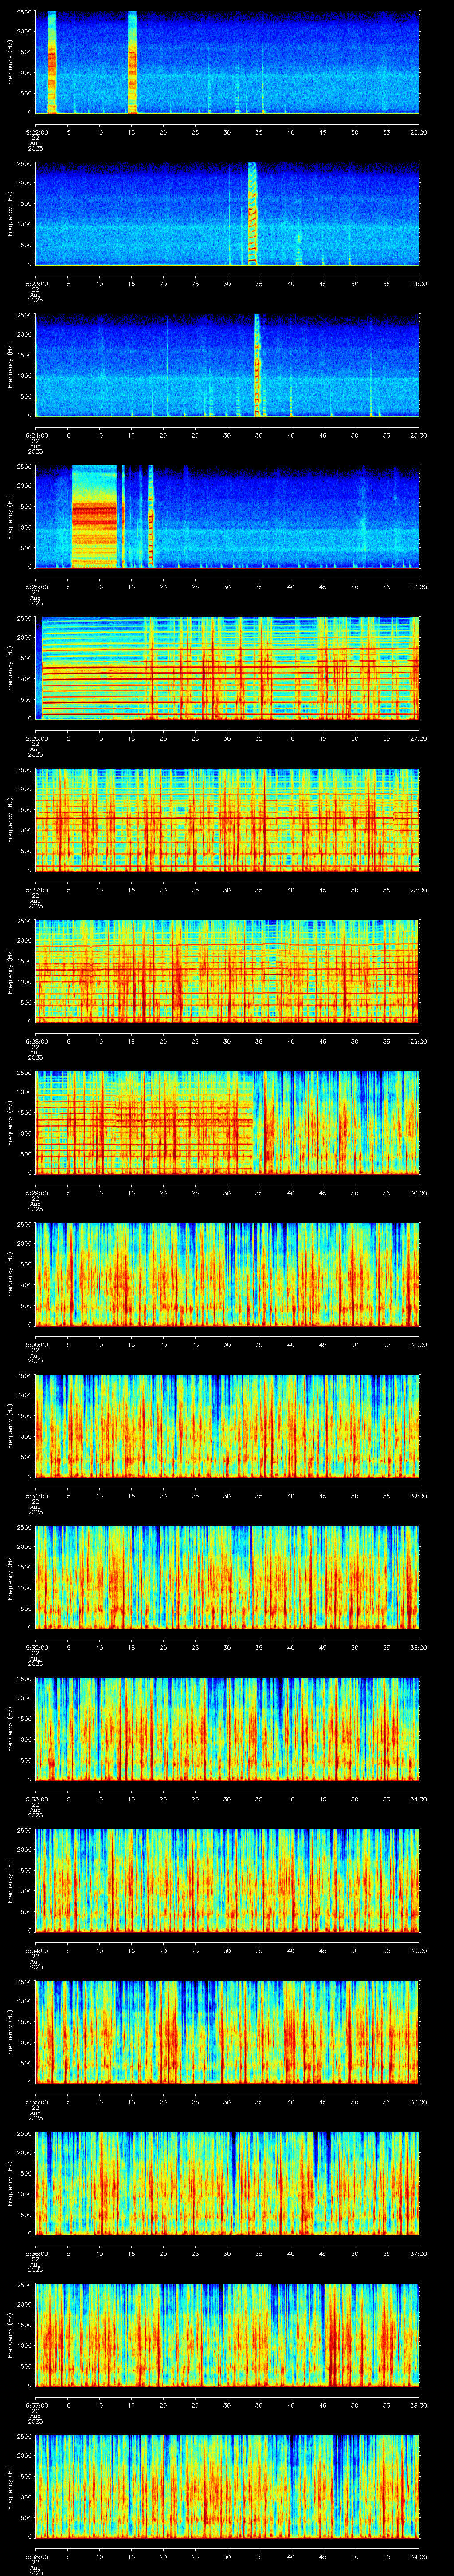Click the '39:00' end time label
454x2576 pixels.
pyautogui.click(x=418, y=2556)
